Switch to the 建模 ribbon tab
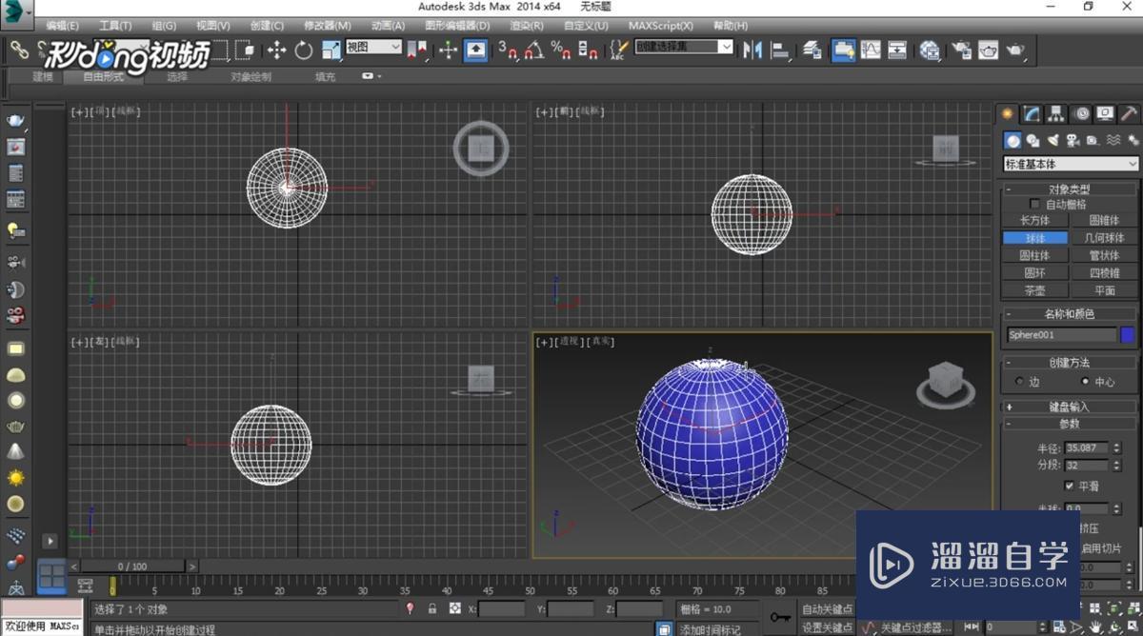Image resolution: width=1143 pixels, height=636 pixels. click(x=41, y=76)
